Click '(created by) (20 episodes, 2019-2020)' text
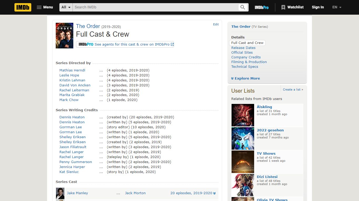Viewport: 359px width, 201px height. point(140,117)
